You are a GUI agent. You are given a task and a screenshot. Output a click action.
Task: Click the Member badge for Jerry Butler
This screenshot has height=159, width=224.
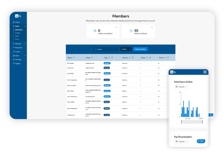107,73
